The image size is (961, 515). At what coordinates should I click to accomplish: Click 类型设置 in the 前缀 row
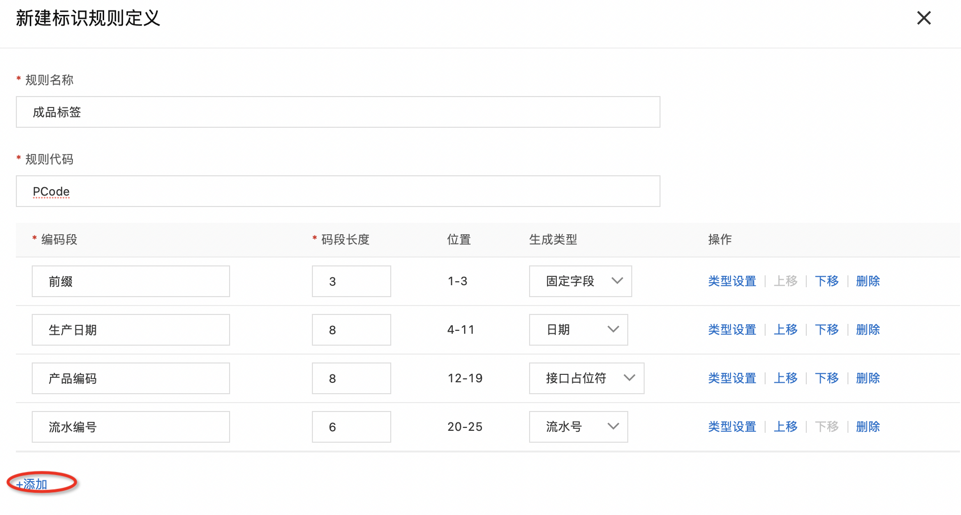732,281
